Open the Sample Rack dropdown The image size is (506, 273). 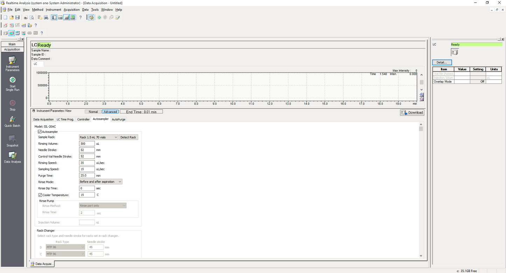pyautogui.click(x=99, y=137)
